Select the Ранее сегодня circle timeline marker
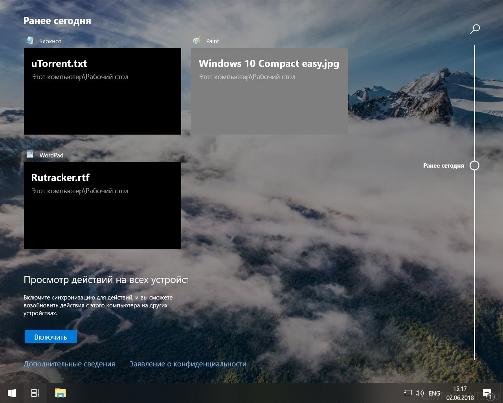 475,166
